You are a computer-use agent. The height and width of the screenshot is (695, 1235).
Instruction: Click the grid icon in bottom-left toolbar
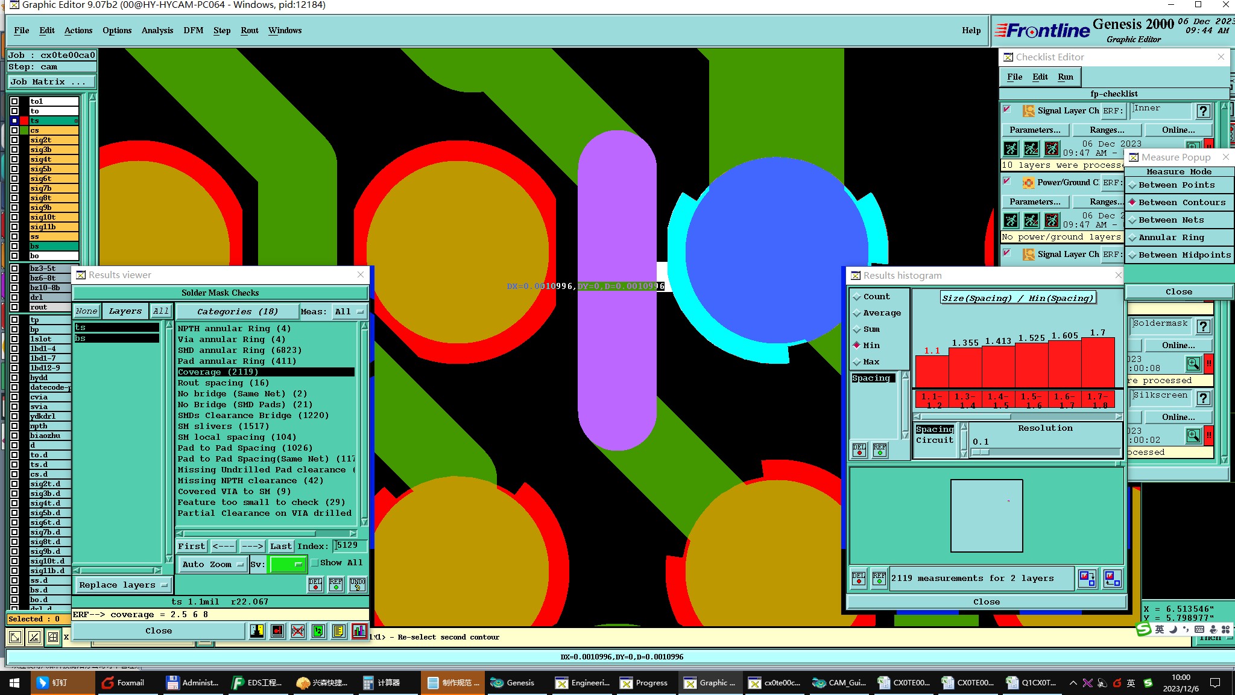53,636
